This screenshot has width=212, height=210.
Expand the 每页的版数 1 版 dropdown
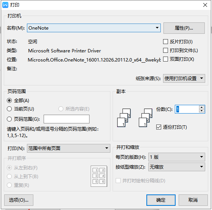[177, 157]
